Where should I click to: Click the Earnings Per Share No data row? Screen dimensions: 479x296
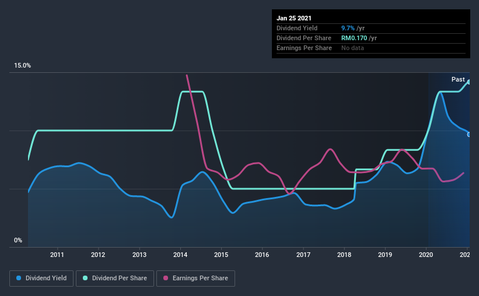371,48
